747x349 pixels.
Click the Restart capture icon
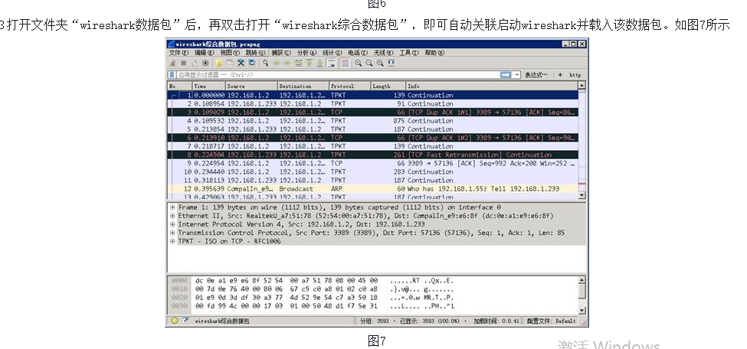pyautogui.click(x=195, y=64)
